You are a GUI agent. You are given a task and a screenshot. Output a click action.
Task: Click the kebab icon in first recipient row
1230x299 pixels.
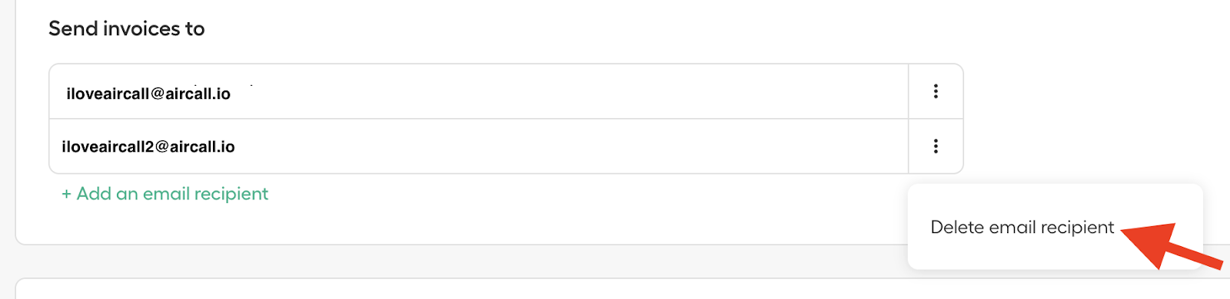point(936,91)
